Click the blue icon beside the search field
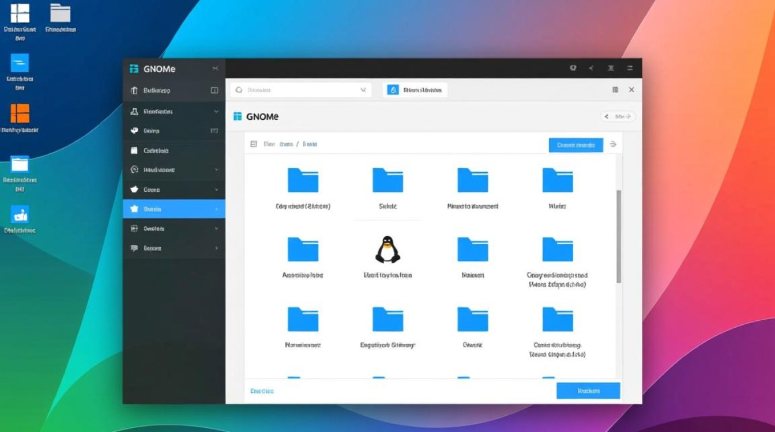 click(x=393, y=90)
